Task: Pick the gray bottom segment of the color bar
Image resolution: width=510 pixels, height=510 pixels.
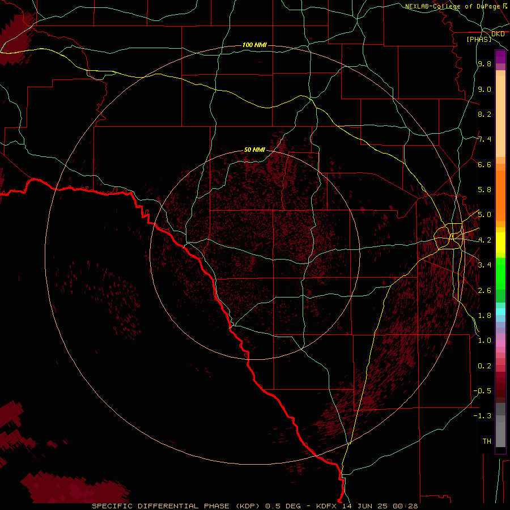Action: coord(500,436)
